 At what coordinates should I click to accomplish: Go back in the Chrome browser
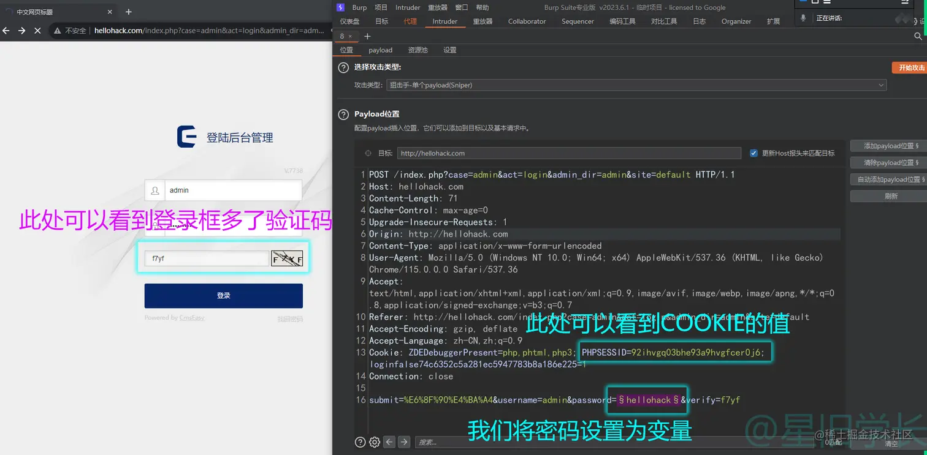click(6, 30)
